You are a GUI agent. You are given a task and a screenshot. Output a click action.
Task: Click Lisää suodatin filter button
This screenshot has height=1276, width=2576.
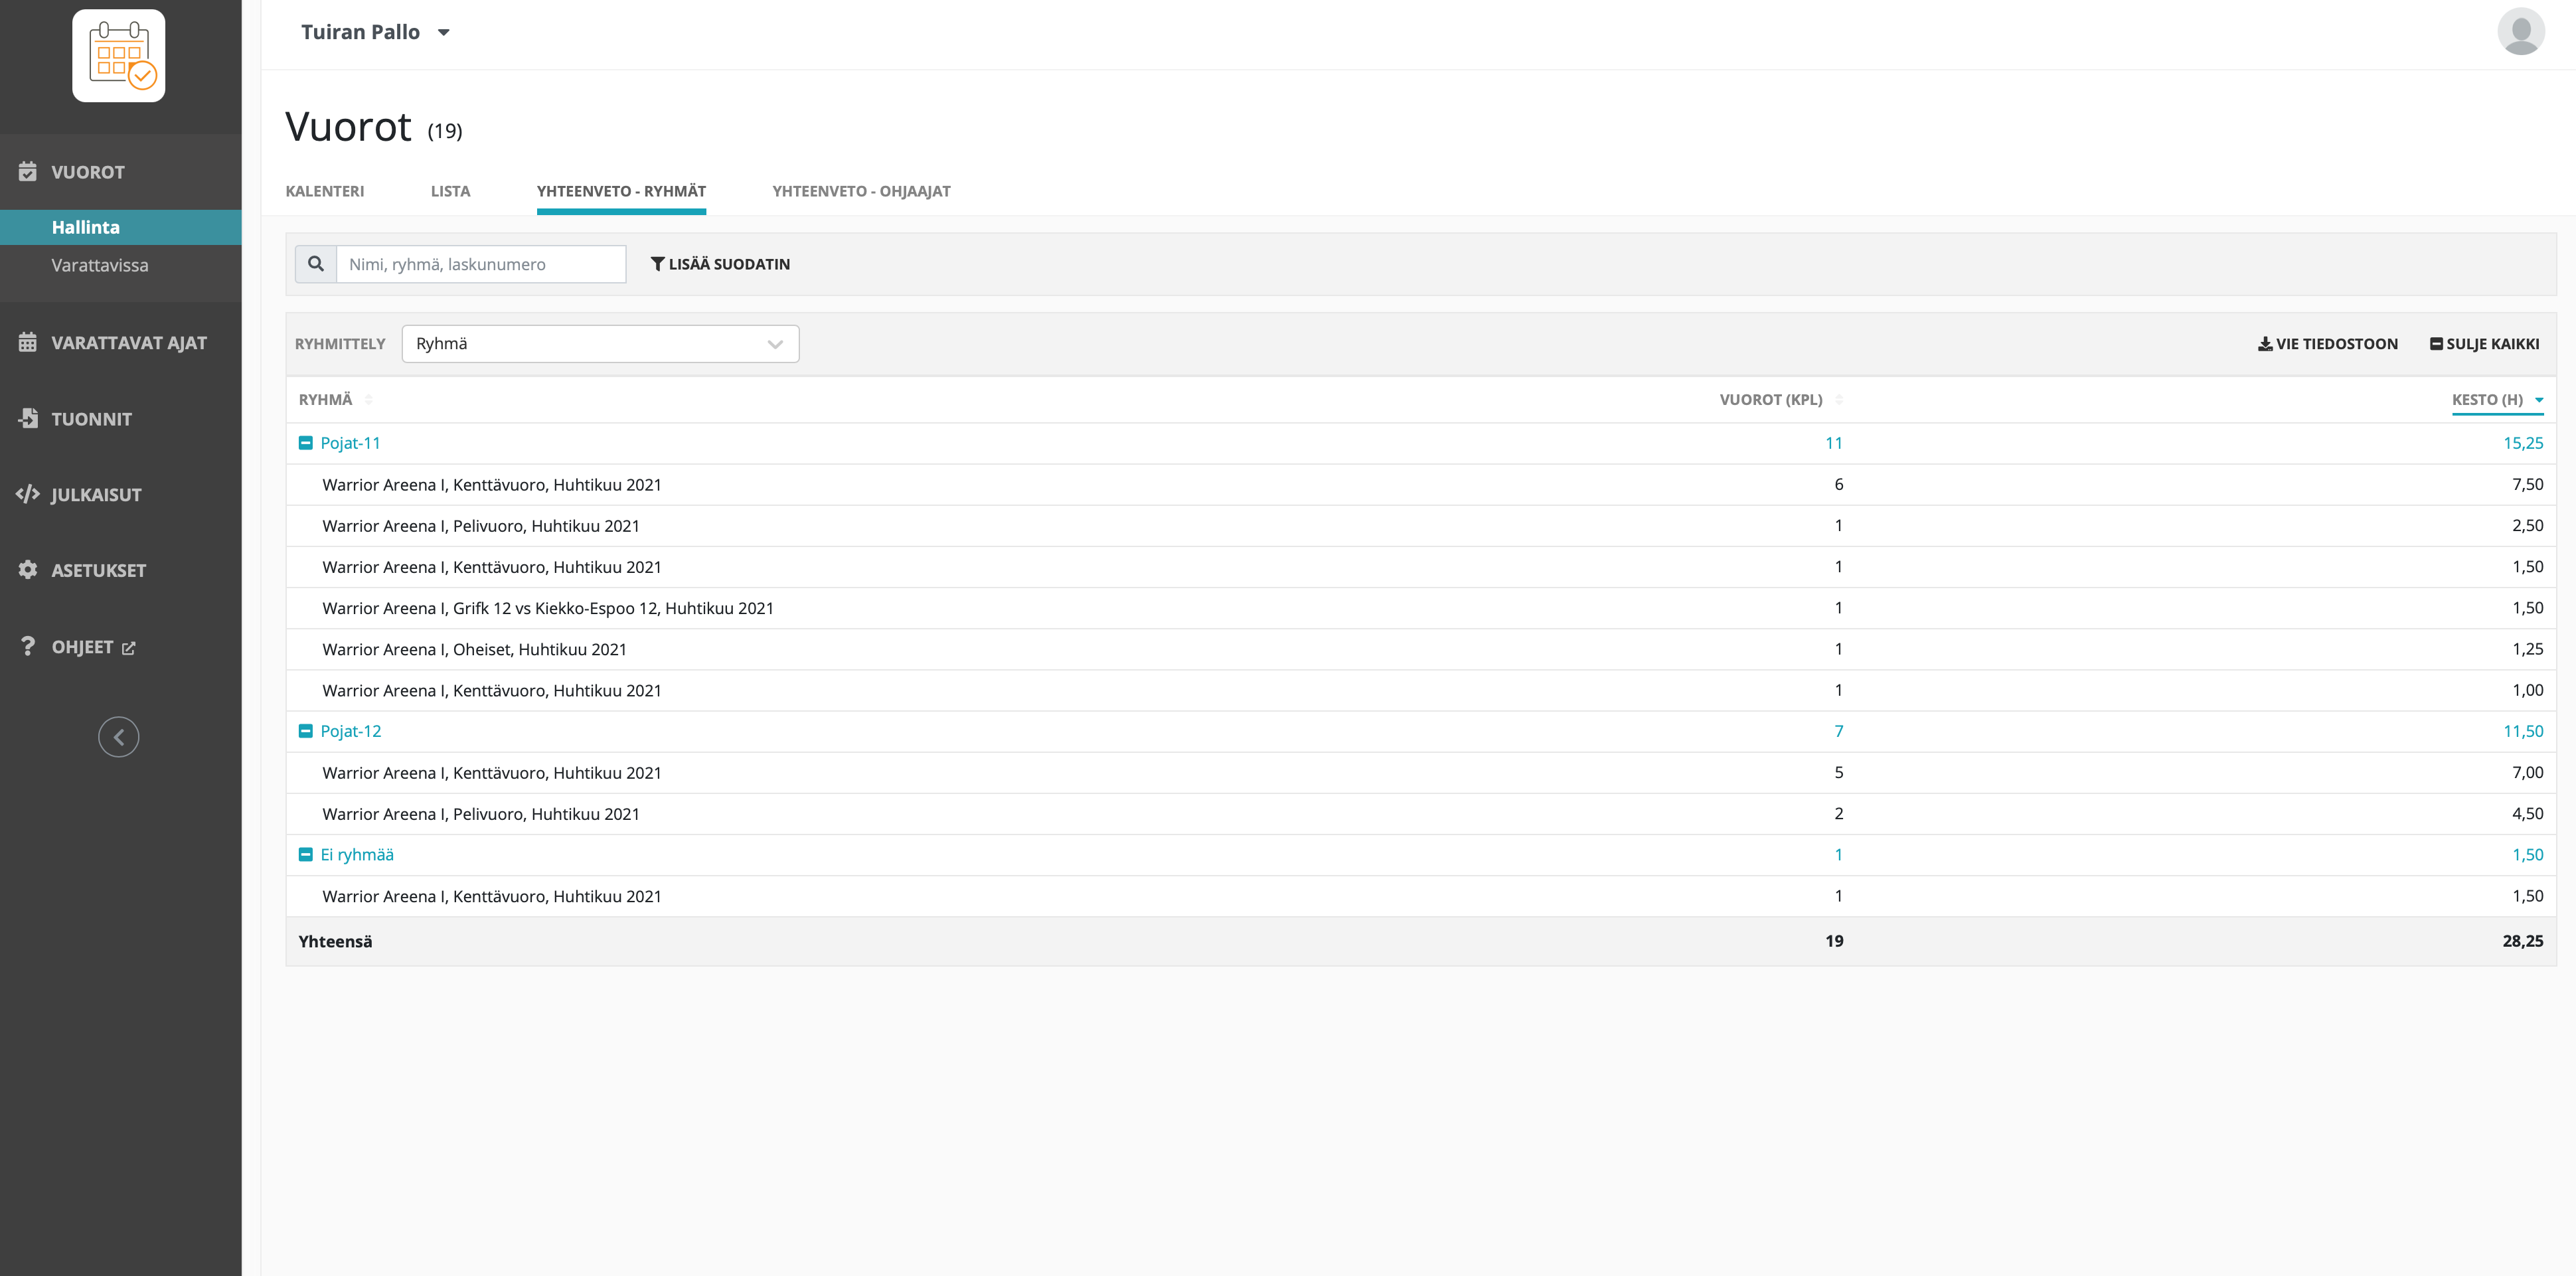click(720, 264)
